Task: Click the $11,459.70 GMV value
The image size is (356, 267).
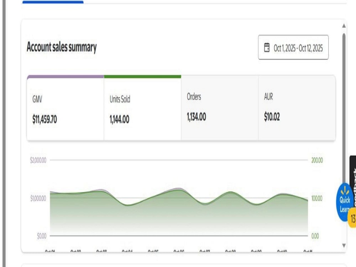Action: pos(44,119)
